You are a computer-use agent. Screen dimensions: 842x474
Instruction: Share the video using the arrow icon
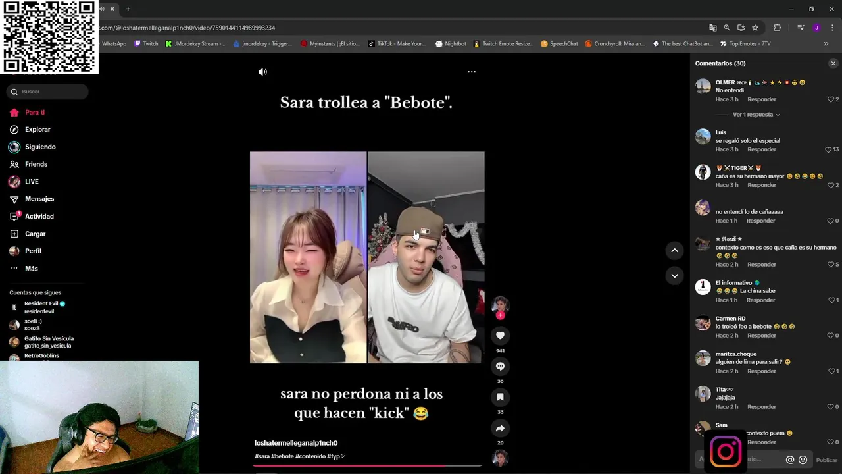[x=500, y=429]
